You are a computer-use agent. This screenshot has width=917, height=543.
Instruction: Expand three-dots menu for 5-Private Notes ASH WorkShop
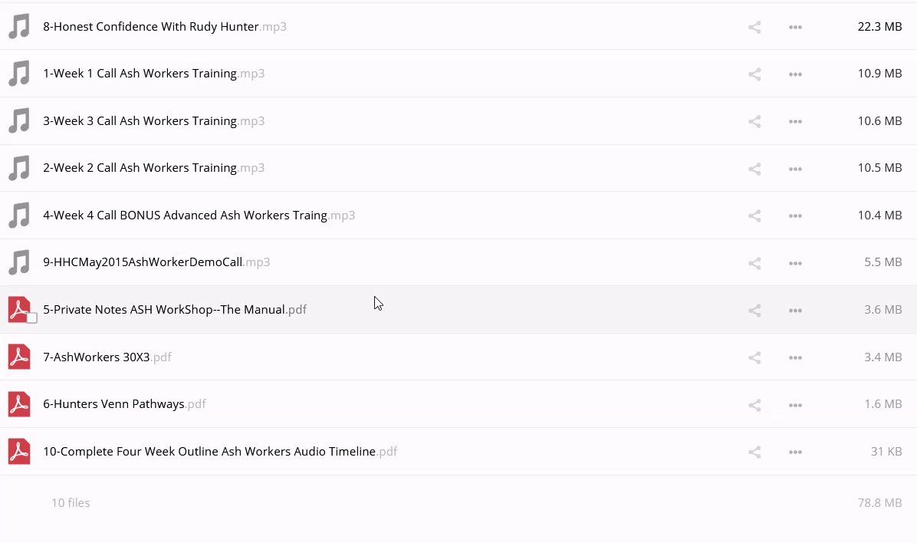click(795, 311)
